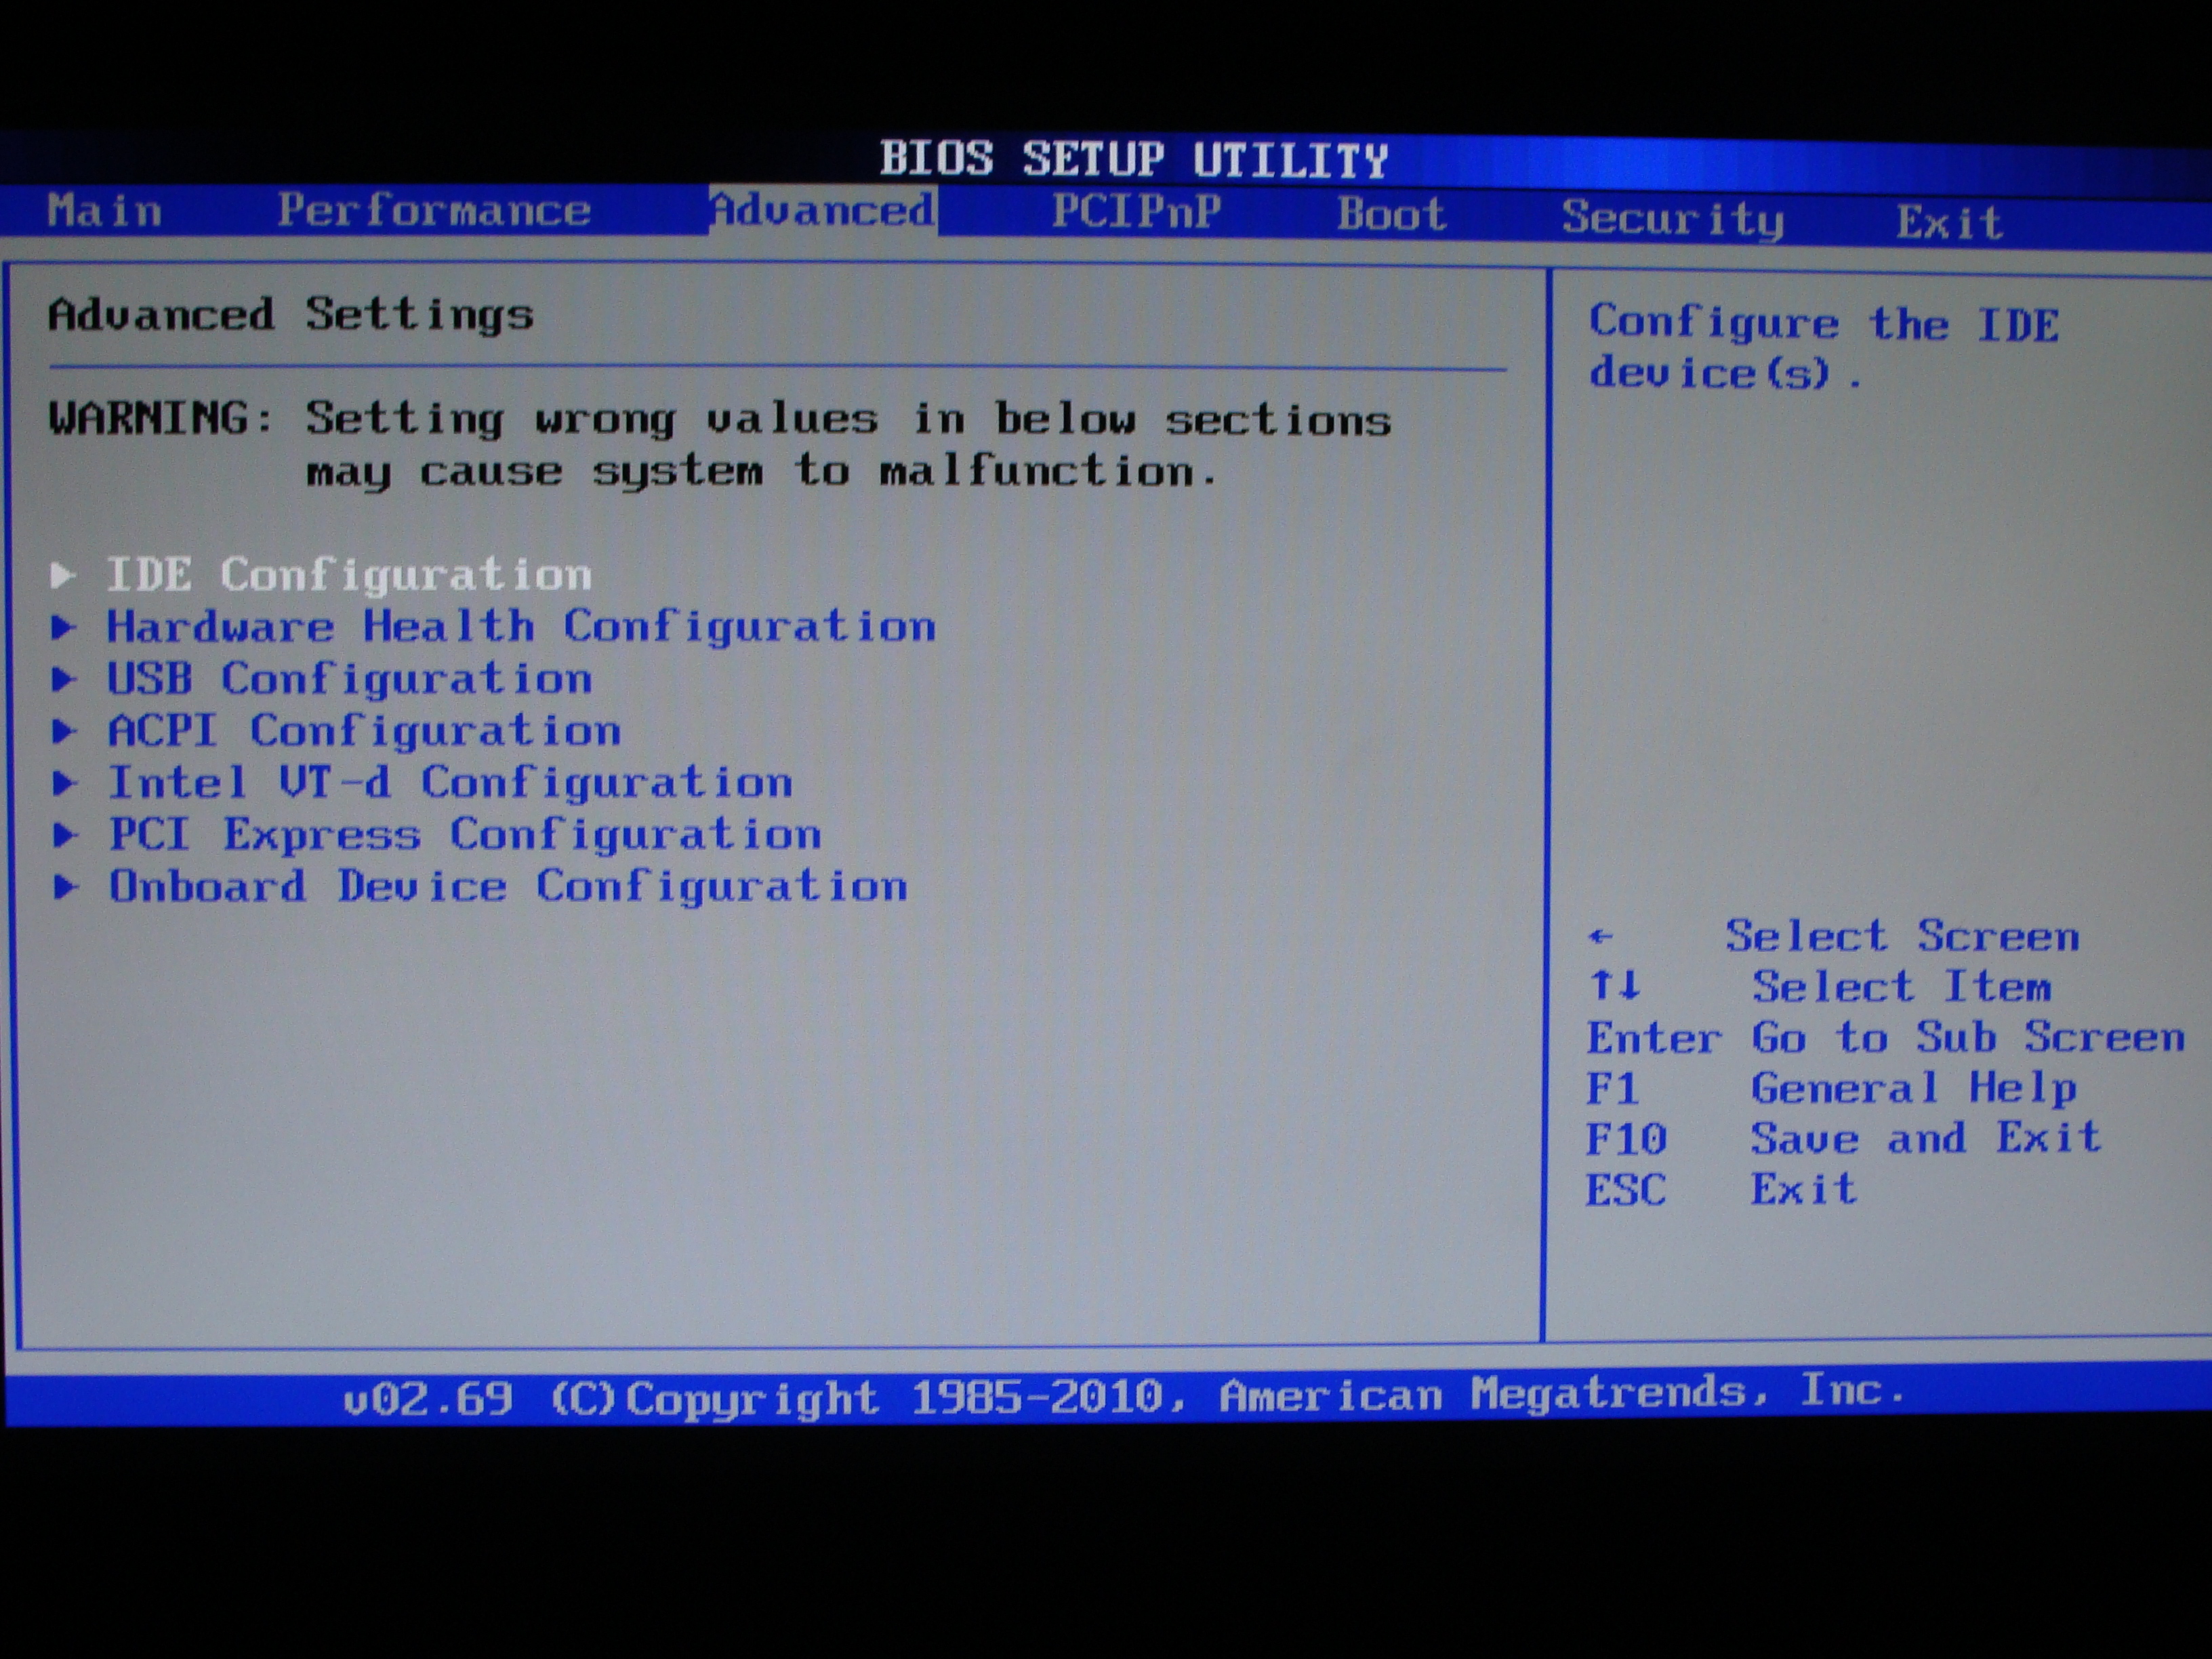Click arrow beside ACPI Configuration
Image resolution: width=2212 pixels, height=1659 pixels.
coord(64,731)
